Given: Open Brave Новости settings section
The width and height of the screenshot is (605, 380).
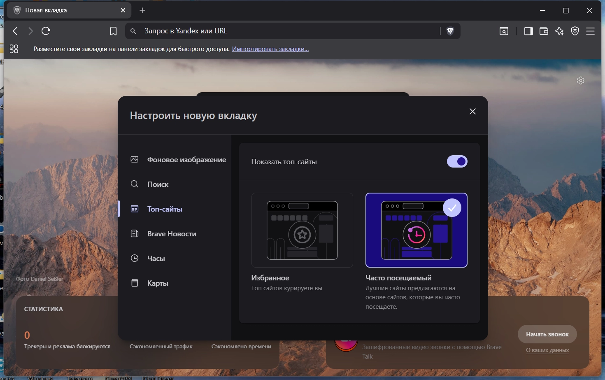Looking at the screenshot, I should [x=163, y=234].
